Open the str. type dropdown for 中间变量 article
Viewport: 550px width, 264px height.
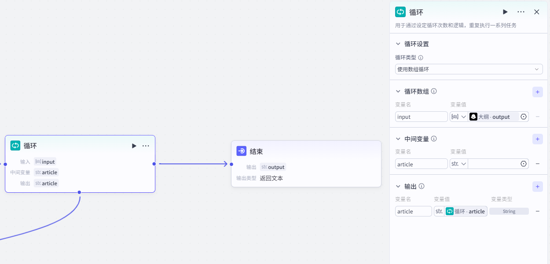point(458,164)
